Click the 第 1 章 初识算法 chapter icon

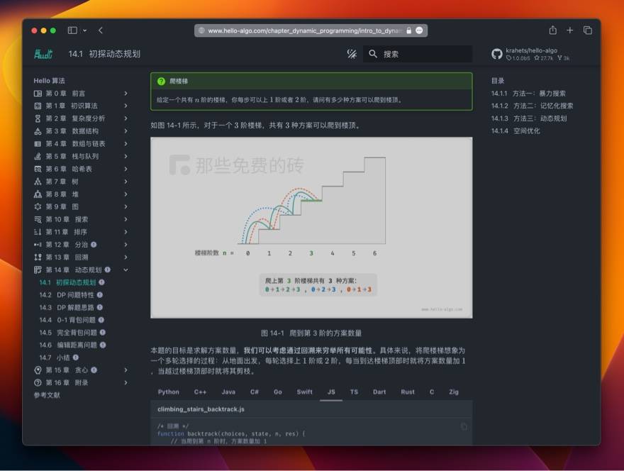click(38, 106)
